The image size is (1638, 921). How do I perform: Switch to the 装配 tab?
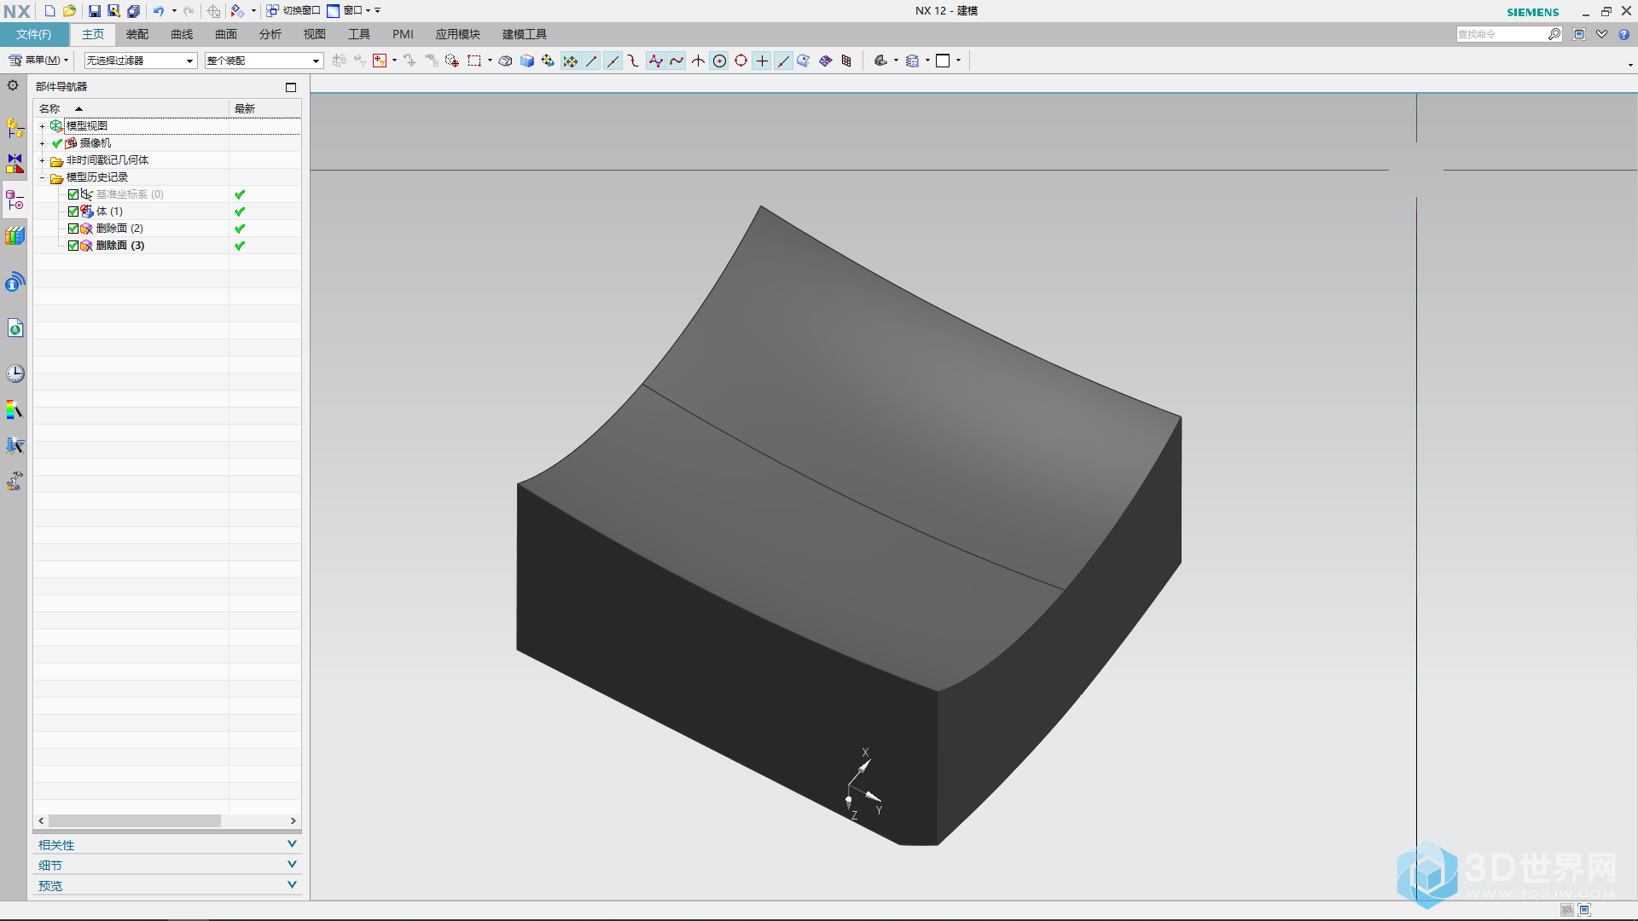coord(137,34)
